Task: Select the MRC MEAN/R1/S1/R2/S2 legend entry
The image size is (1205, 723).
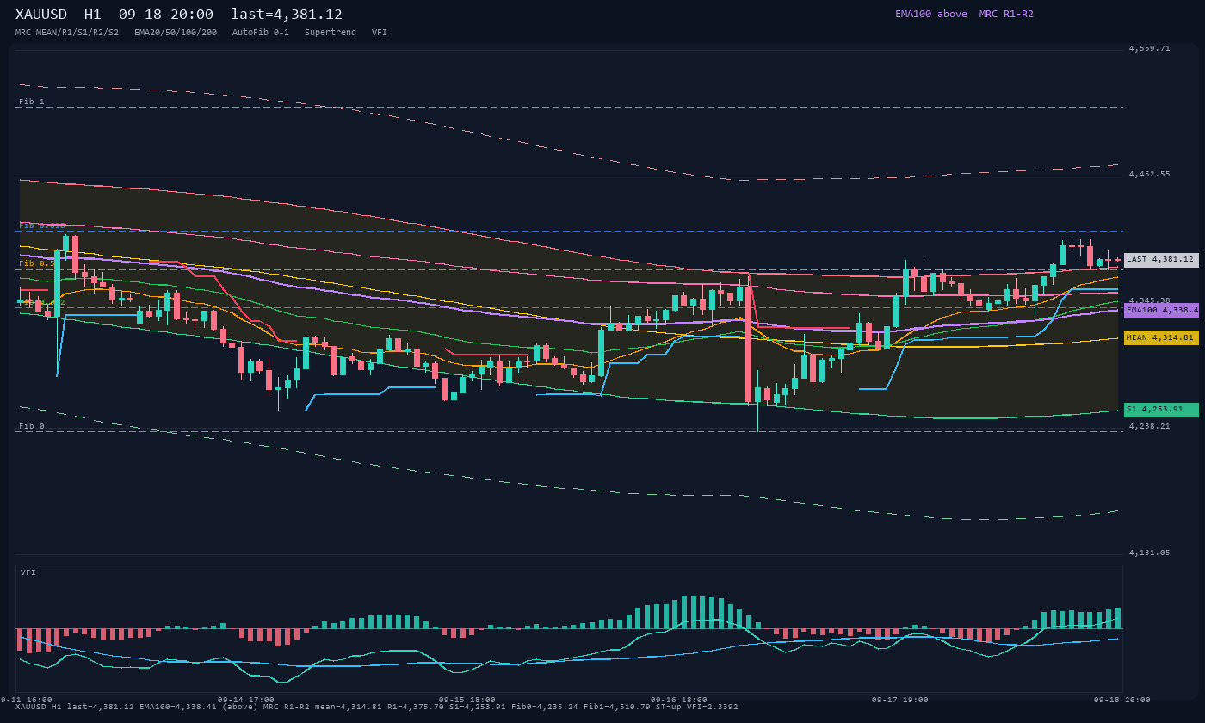Action: click(x=67, y=33)
